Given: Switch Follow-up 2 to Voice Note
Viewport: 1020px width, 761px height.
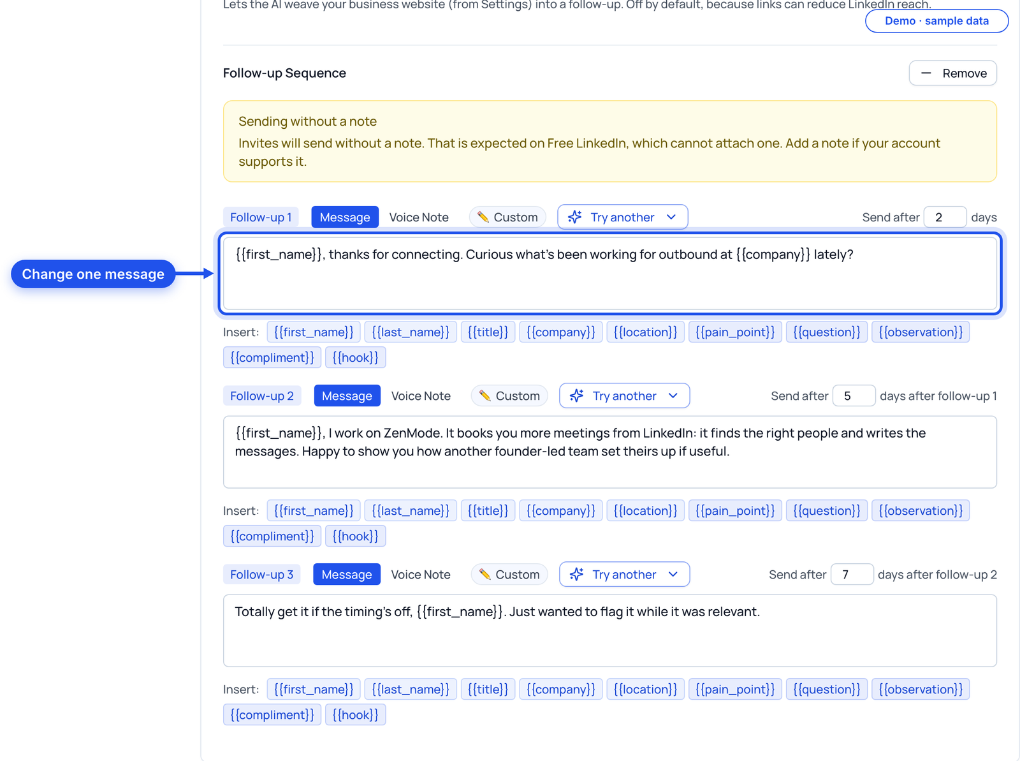Looking at the screenshot, I should (x=421, y=395).
